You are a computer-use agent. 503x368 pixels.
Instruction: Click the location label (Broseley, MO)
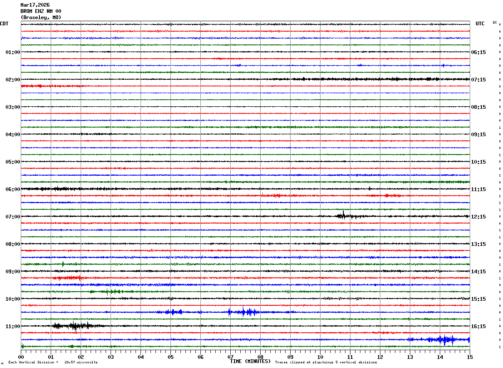[41, 17]
